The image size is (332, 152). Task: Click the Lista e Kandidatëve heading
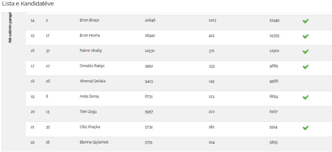pyautogui.click(x=28, y=4)
